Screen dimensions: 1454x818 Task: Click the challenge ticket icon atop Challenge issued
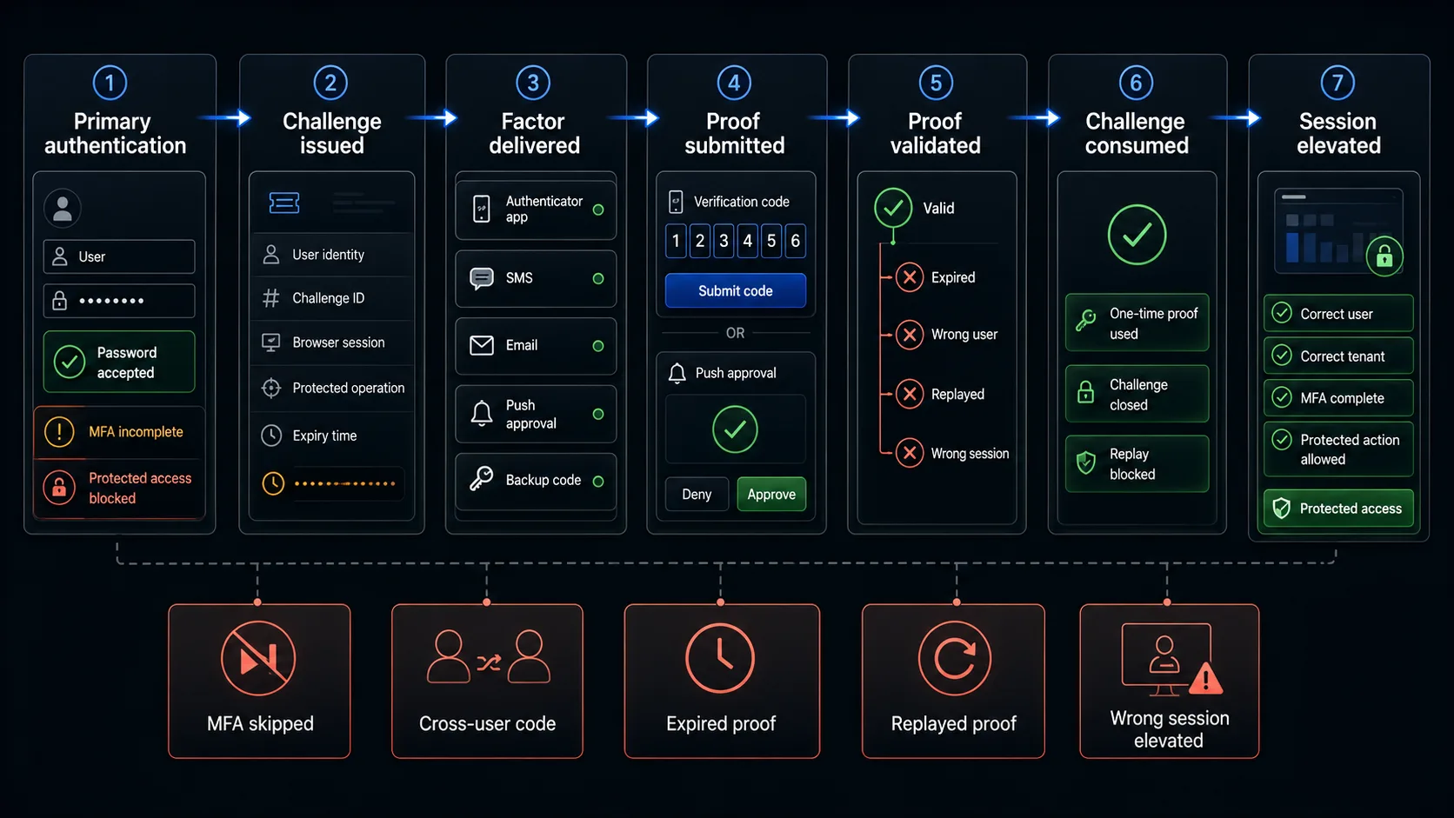[284, 203]
